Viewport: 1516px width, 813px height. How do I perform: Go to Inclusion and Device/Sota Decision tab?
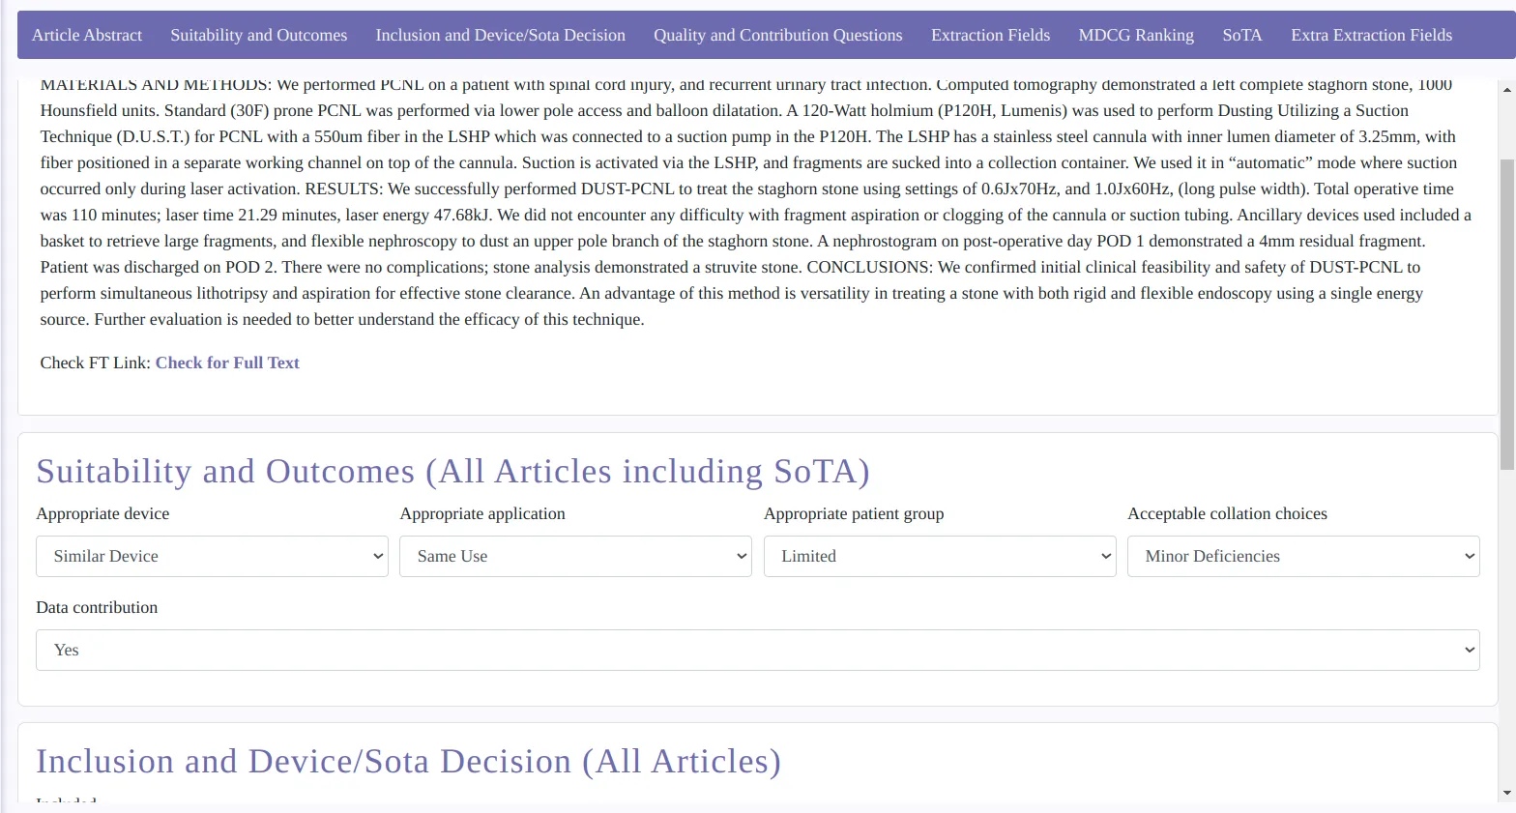tap(500, 35)
